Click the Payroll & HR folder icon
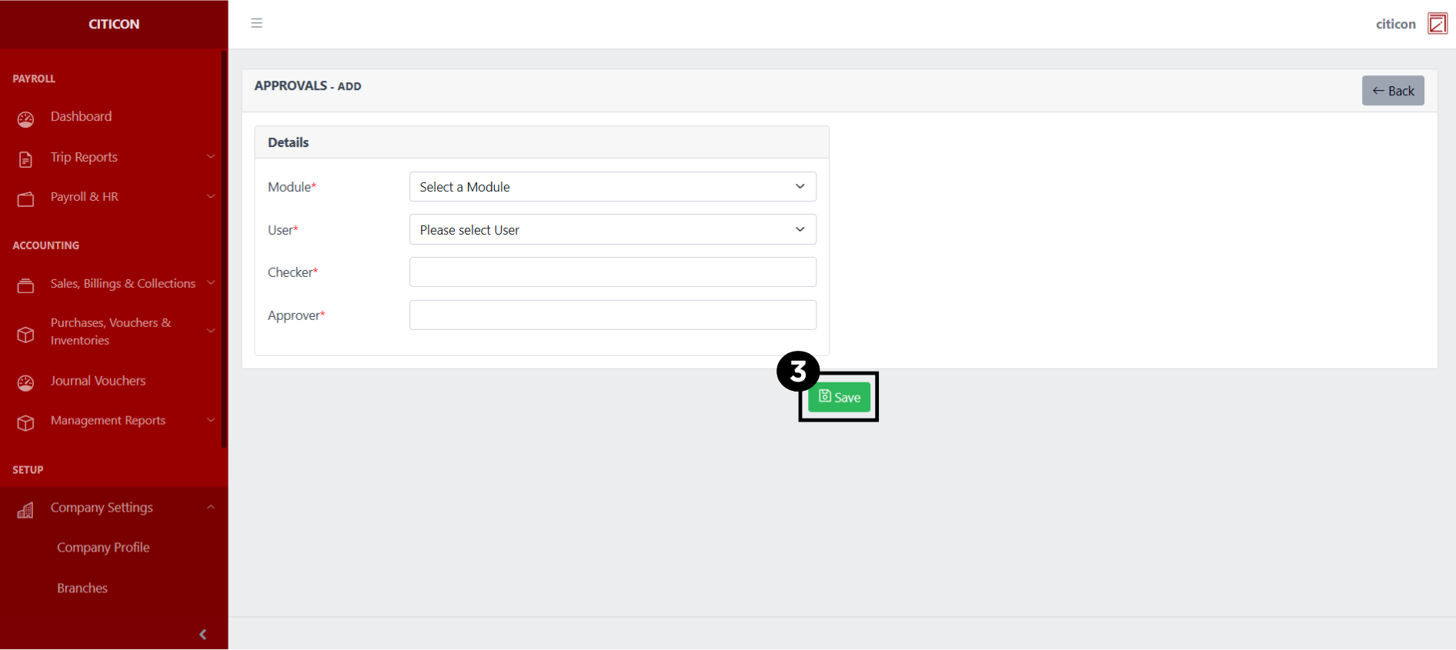Screen dimensions: 1456x650 25,199
